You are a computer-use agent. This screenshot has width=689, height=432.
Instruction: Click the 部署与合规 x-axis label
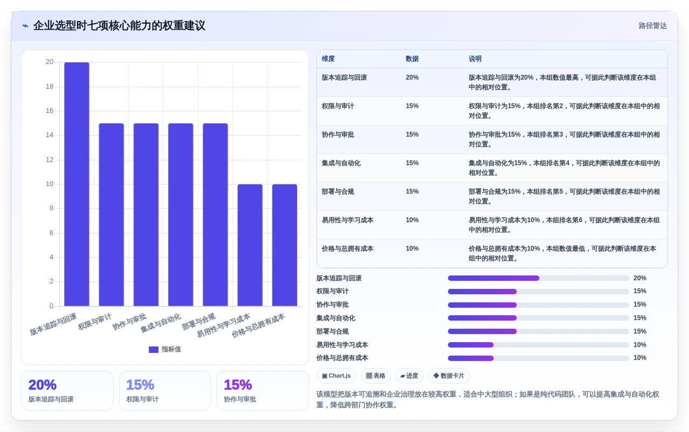click(198, 321)
